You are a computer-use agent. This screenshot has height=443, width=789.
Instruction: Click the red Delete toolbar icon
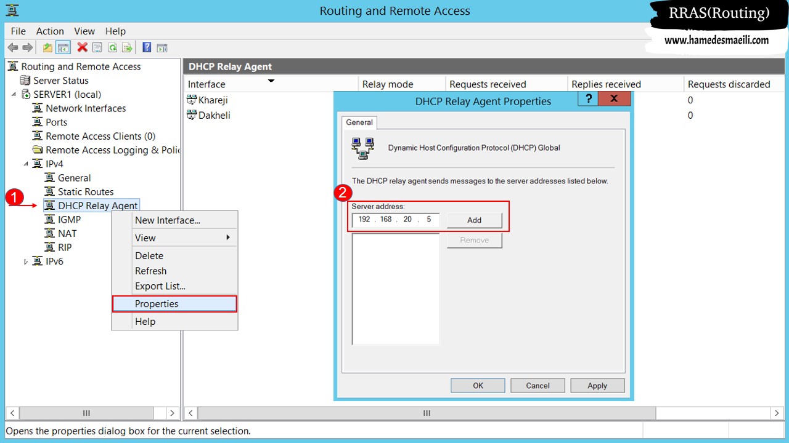tap(82, 47)
